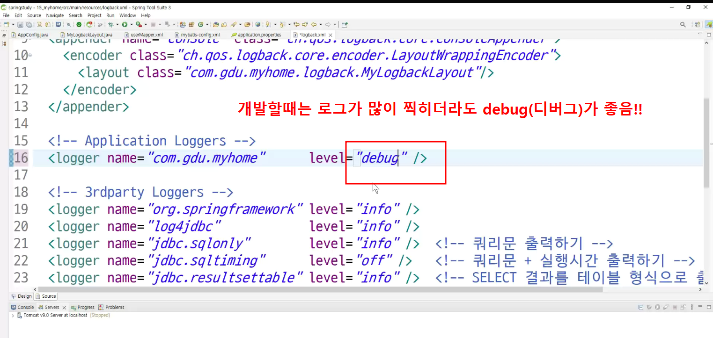Click the Save All toolbar icon

(x=29, y=24)
